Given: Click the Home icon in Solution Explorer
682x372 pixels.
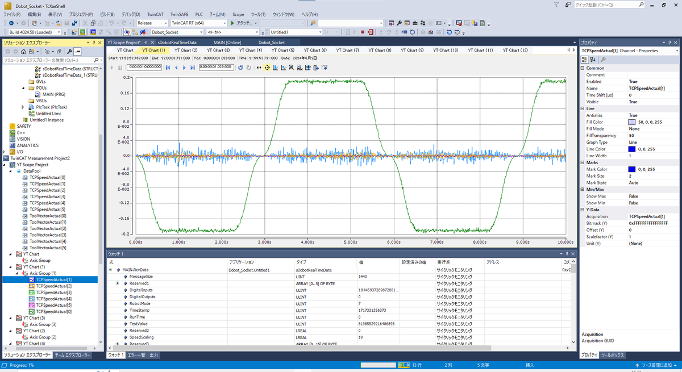Looking at the screenshot, I should (x=23, y=52).
